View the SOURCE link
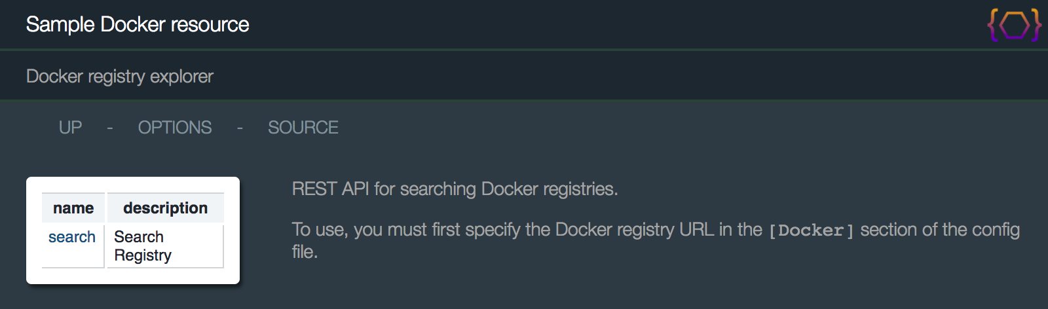 click(x=303, y=127)
